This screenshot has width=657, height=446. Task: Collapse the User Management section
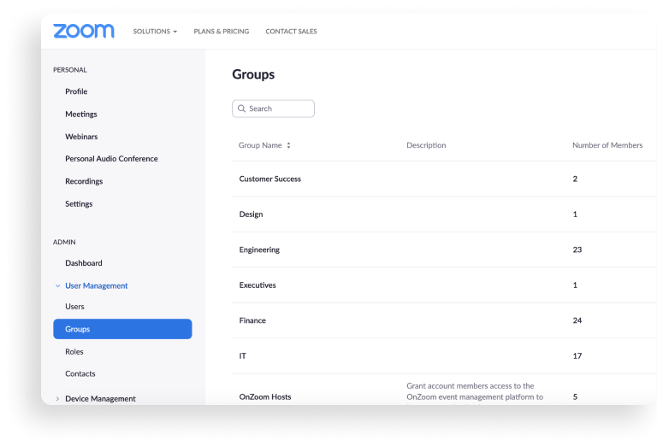(x=57, y=285)
